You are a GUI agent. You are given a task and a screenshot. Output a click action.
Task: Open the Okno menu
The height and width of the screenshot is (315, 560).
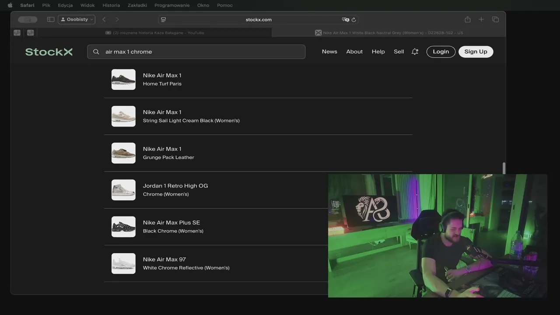[x=203, y=5]
